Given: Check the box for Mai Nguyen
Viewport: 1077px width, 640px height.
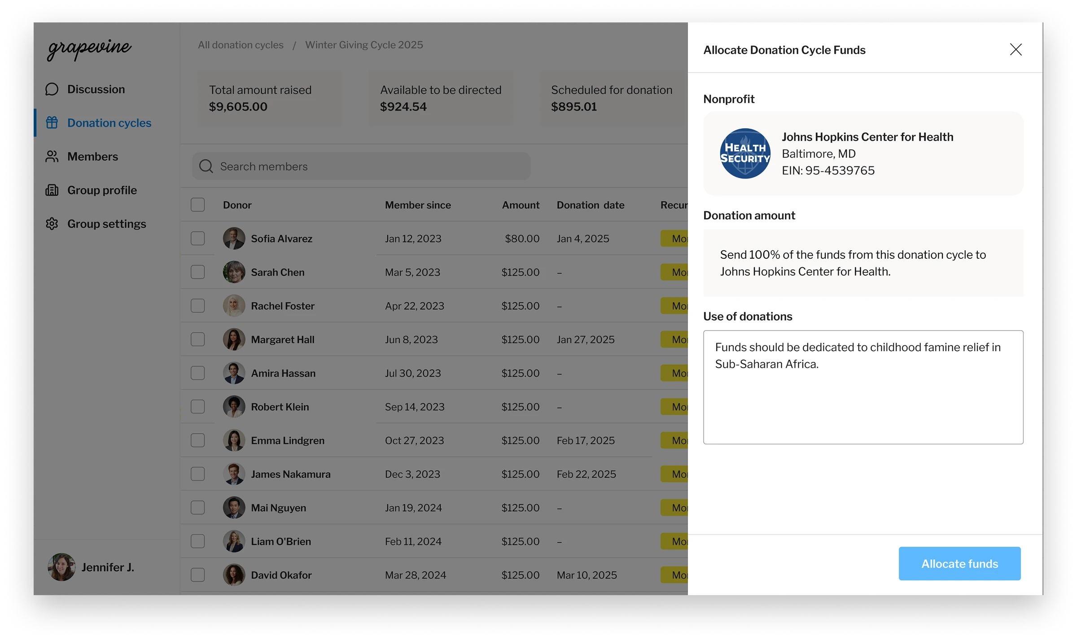Looking at the screenshot, I should (197, 507).
